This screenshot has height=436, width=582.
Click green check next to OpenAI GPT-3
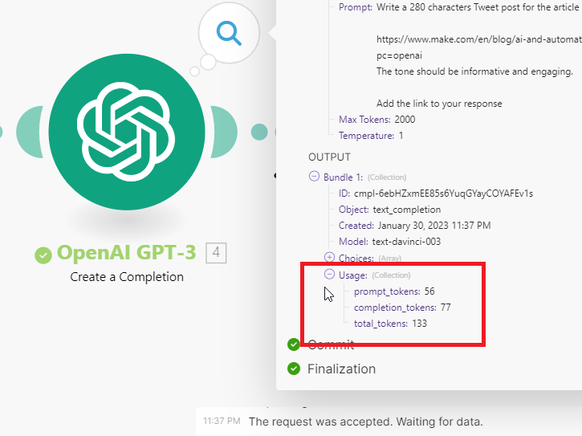coord(43,255)
